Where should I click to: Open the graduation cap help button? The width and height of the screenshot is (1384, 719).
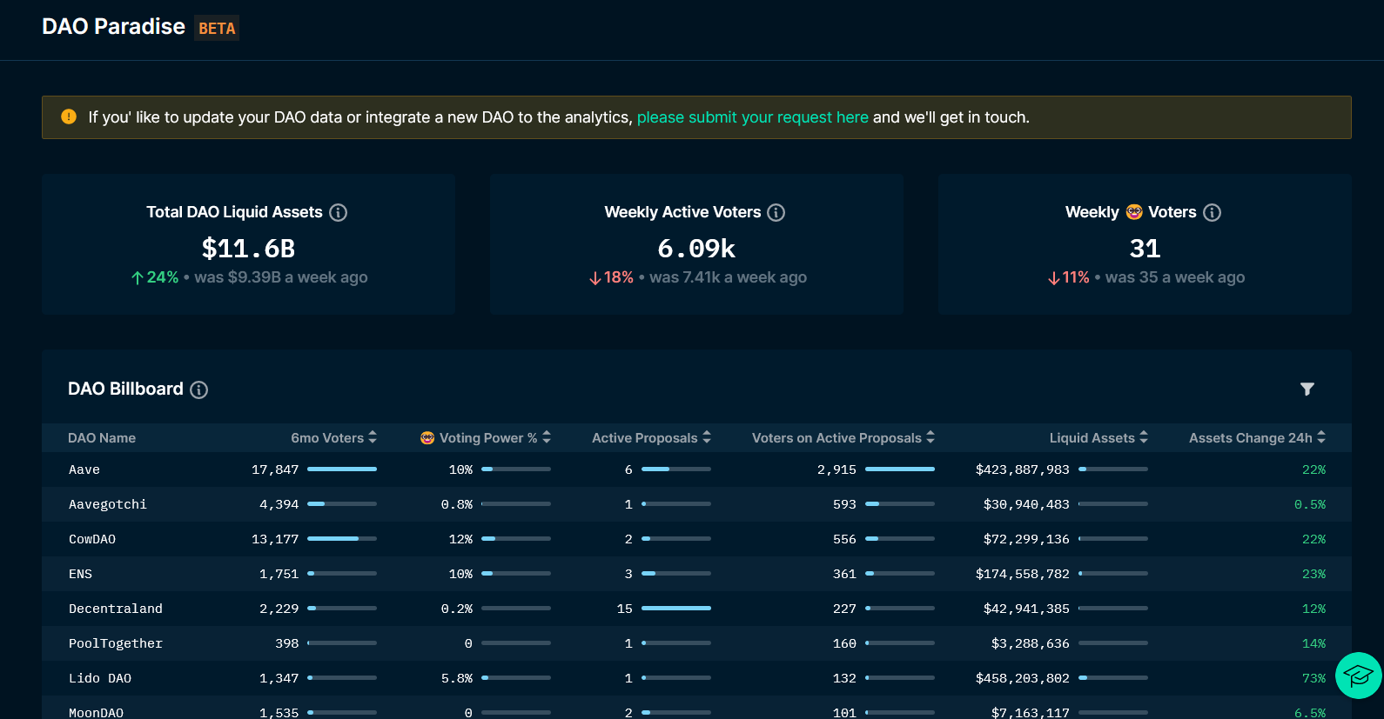coord(1358,676)
